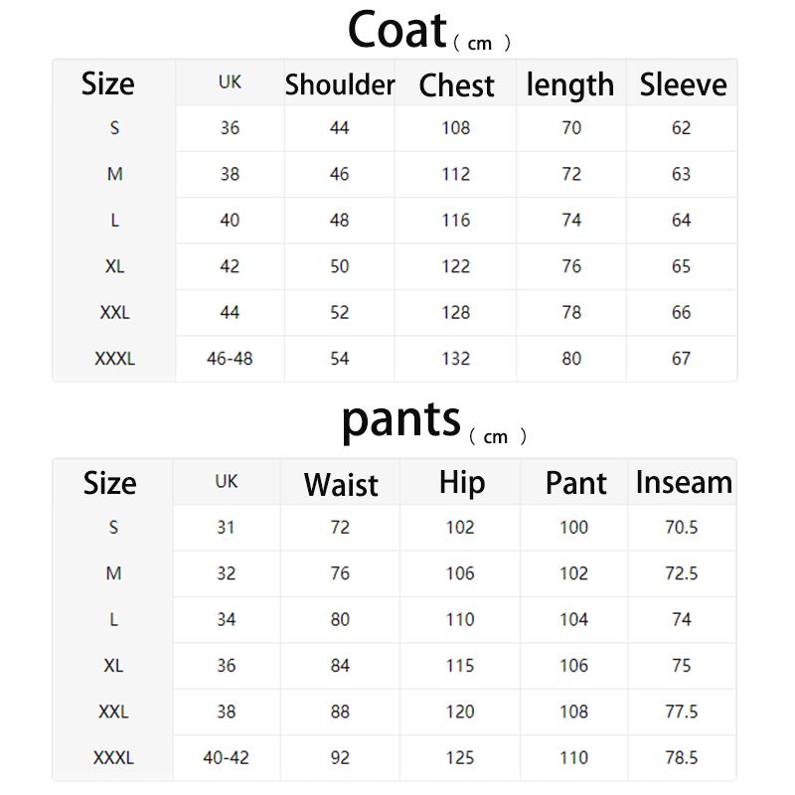Click coat shoulder value 44
This screenshot has height=795, width=795.
[339, 128]
